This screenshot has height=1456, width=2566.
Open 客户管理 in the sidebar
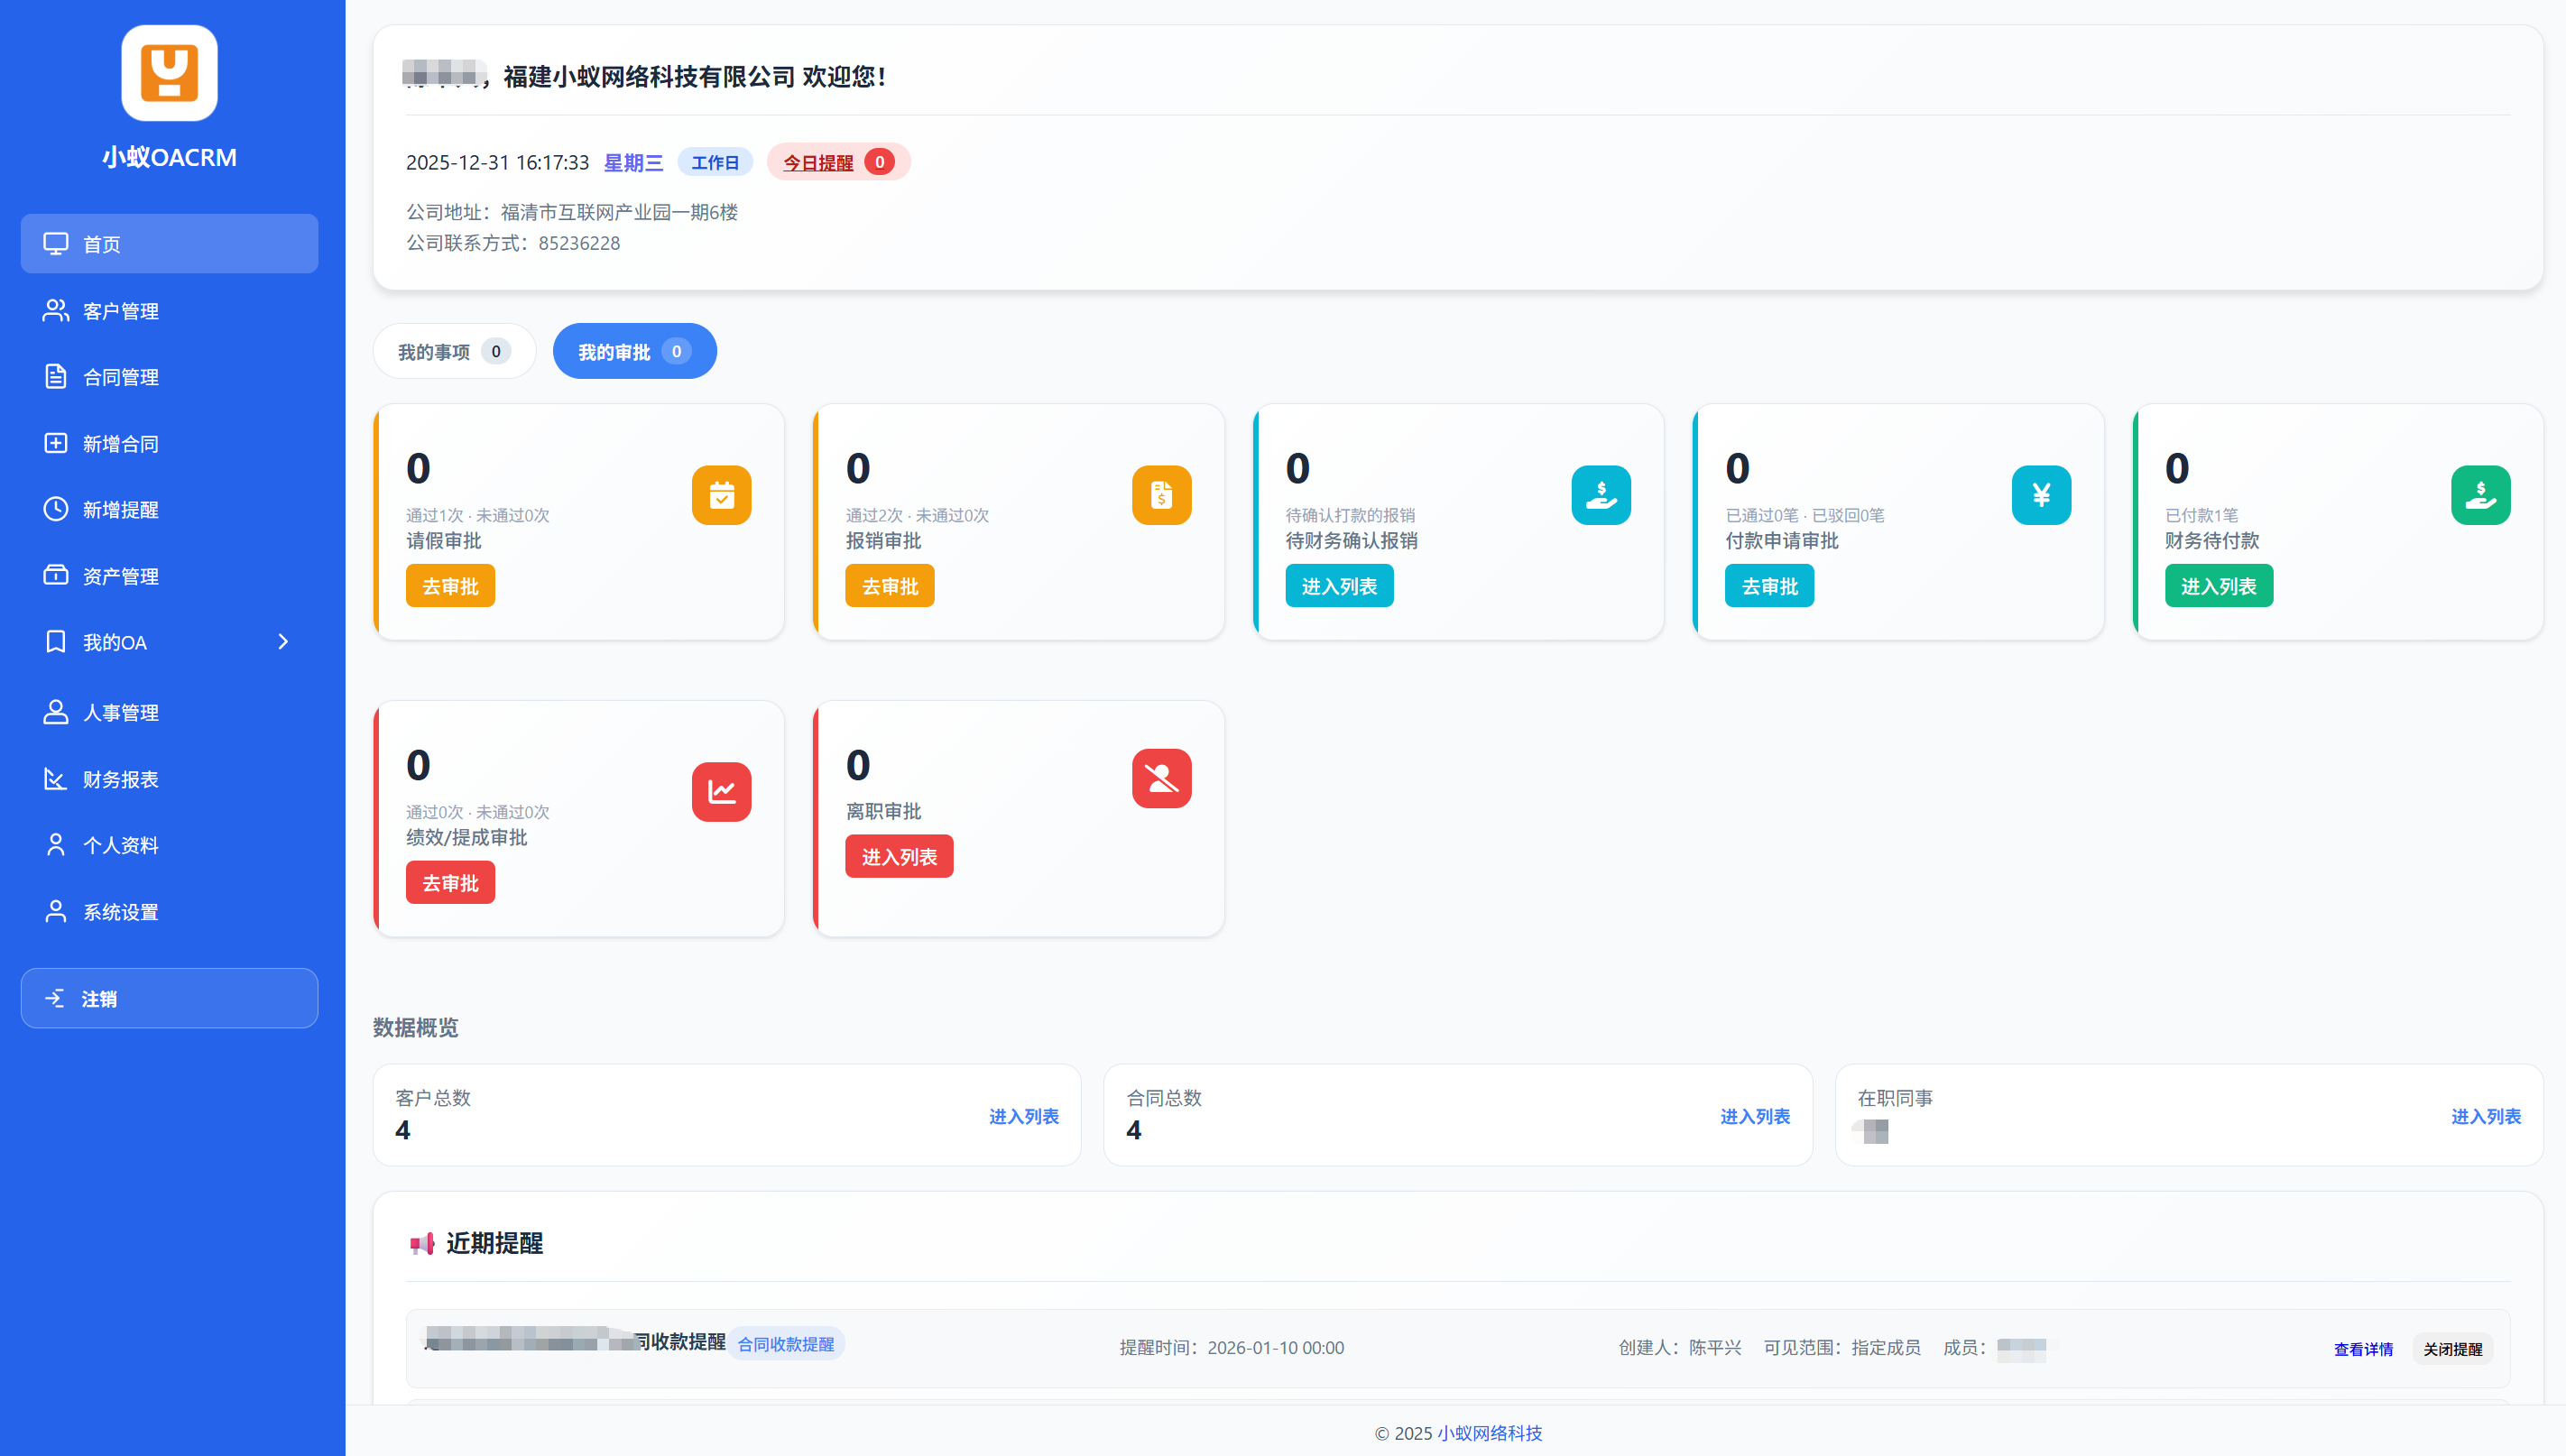(x=120, y=311)
